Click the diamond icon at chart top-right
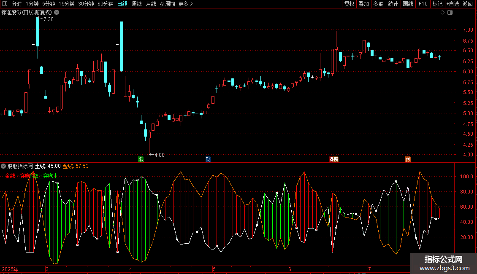 [442, 13]
